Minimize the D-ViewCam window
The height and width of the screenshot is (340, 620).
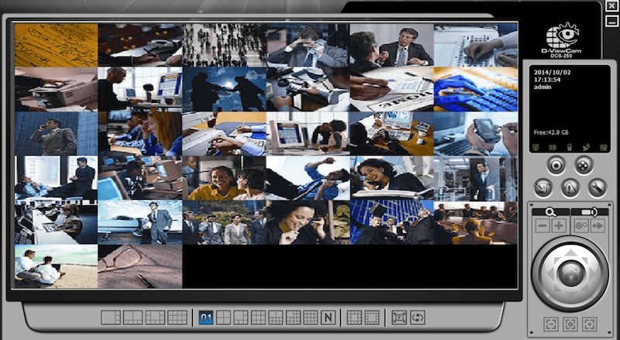(611, 21)
